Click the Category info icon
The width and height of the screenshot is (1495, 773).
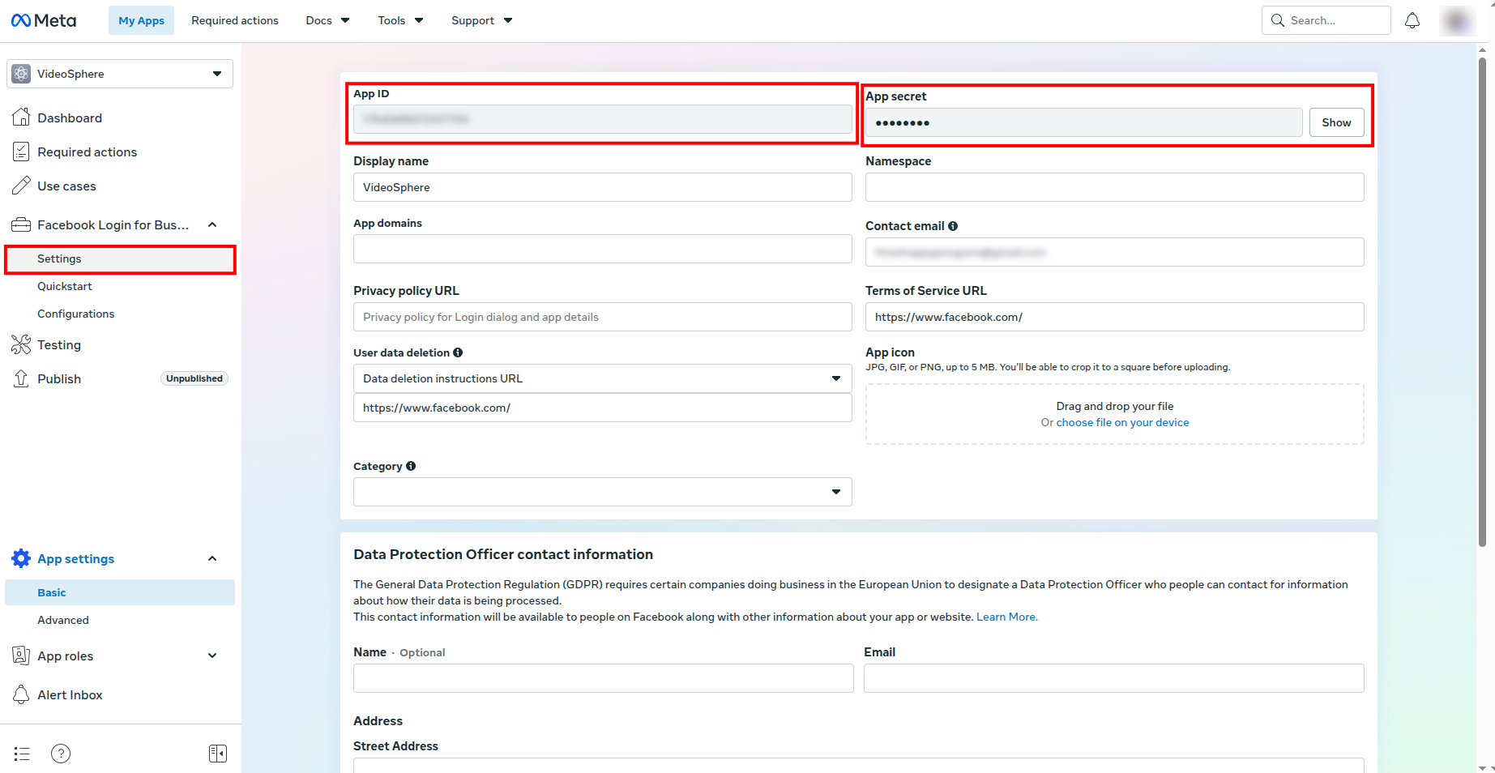411,466
